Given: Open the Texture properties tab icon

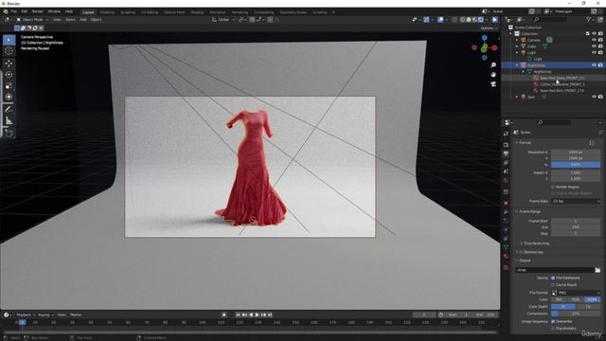Looking at the screenshot, I should click(x=506, y=267).
